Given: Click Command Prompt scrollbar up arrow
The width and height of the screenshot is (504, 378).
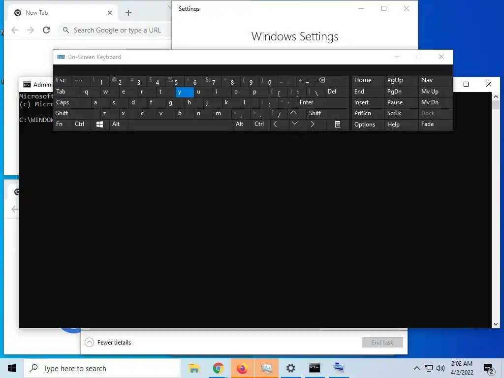Looking at the screenshot, I should tap(496, 96).
